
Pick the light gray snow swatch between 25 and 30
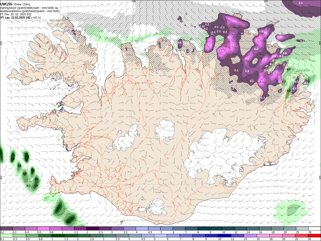pos(302,229)
